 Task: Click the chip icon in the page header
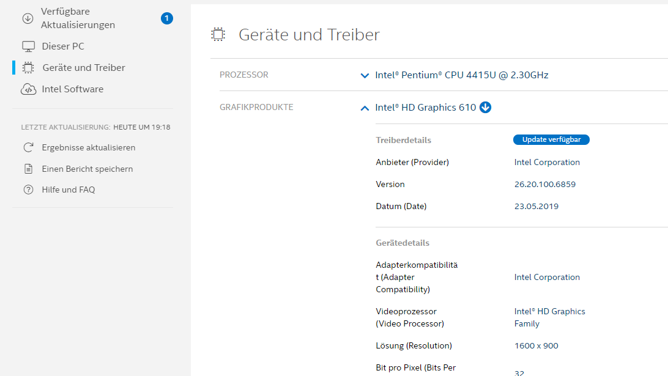coord(218,34)
